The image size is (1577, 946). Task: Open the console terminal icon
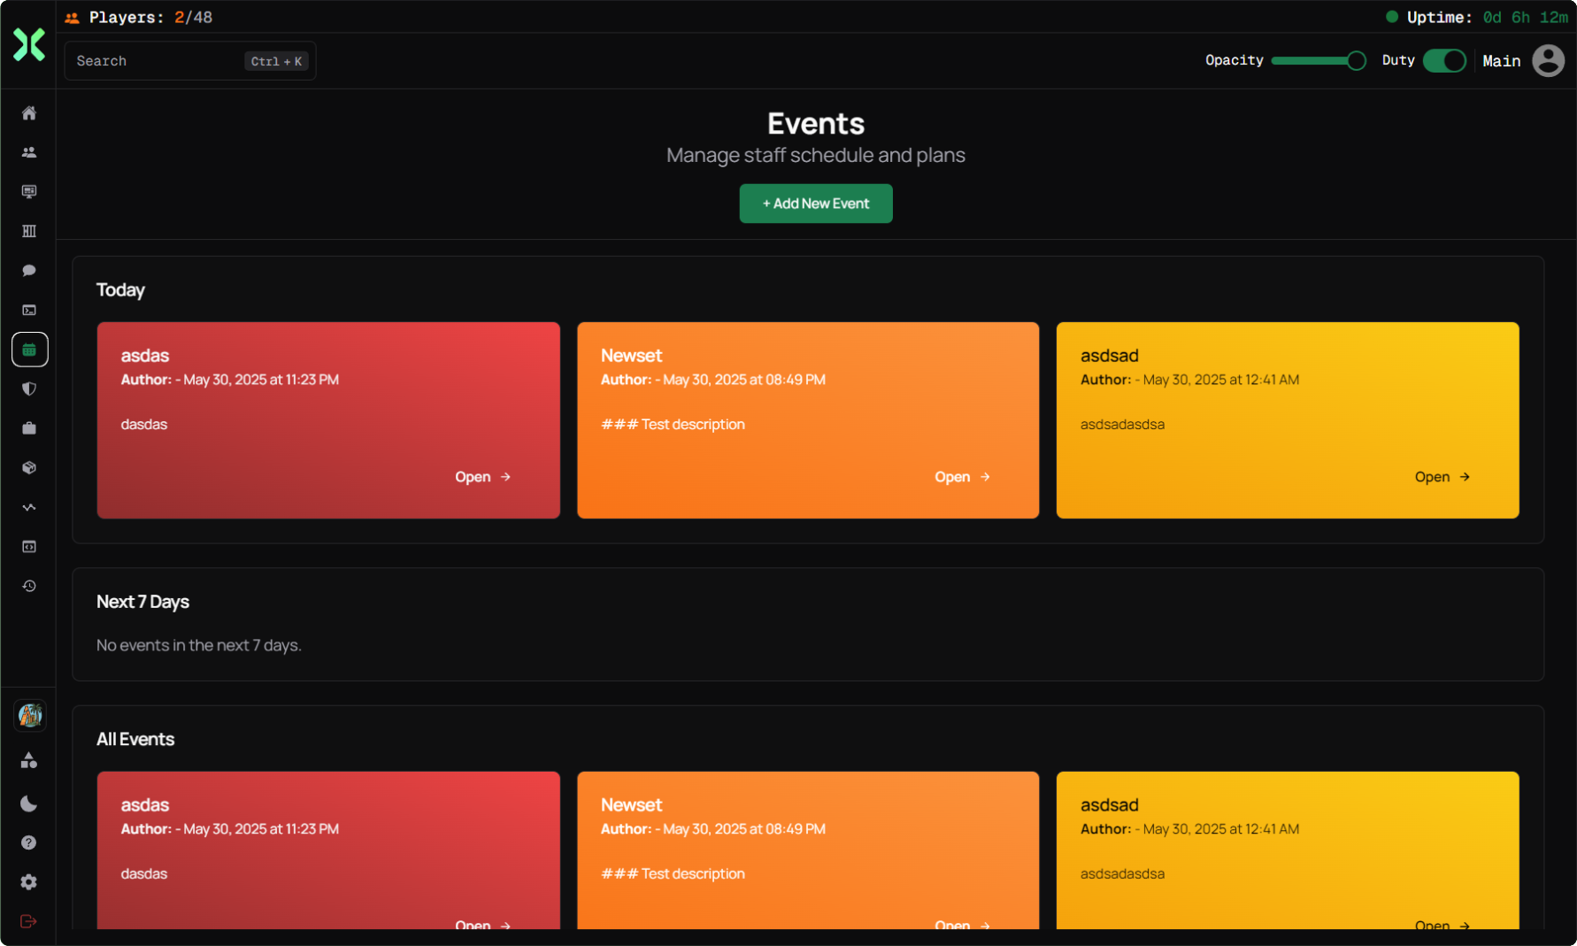click(28, 310)
